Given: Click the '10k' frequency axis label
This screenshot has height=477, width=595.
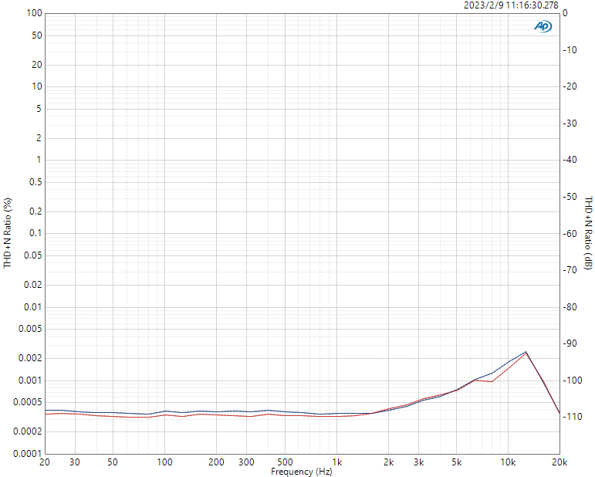Looking at the screenshot, I should 508,462.
